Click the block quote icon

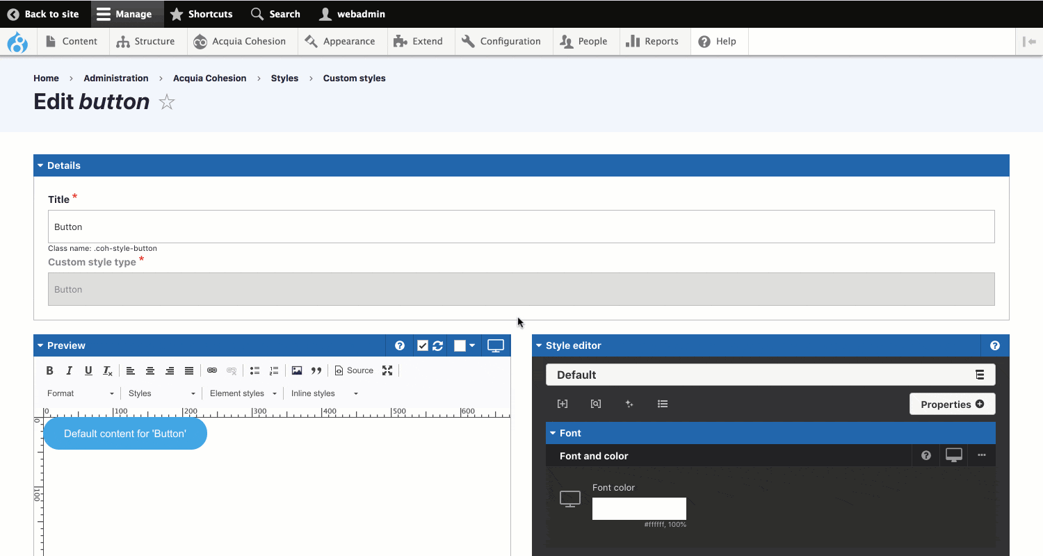316,370
